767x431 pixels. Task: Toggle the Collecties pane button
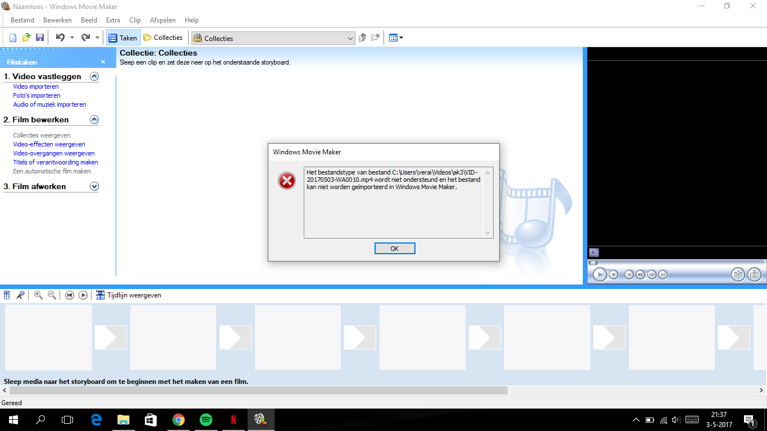163,38
